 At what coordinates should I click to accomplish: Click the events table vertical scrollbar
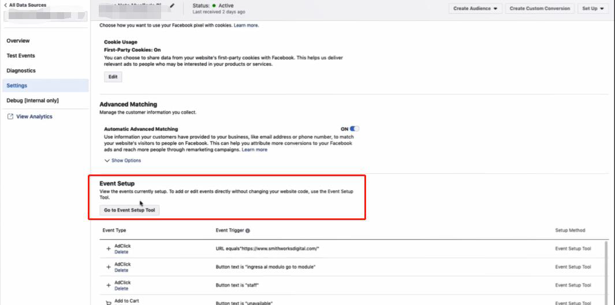(x=607, y=273)
